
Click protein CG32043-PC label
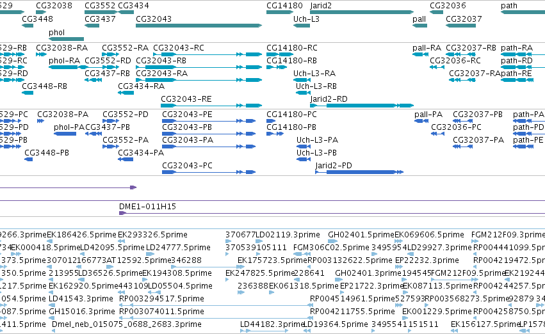[x=188, y=166]
